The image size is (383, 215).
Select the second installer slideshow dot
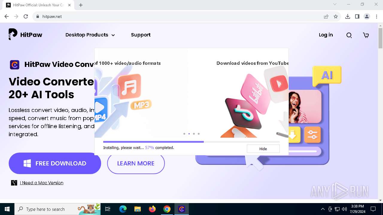[189, 134]
